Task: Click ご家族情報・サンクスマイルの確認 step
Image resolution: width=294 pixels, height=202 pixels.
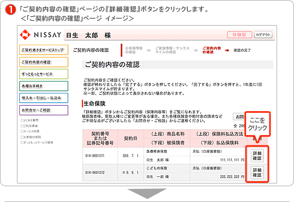Action: tap(172, 50)
